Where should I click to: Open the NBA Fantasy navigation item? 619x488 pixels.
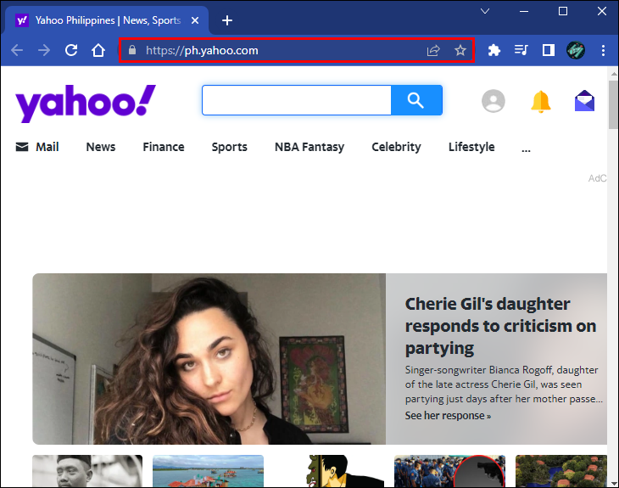tap(309, 147)
